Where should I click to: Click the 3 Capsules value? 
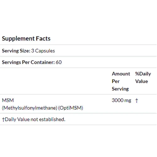tap(43, 51)
